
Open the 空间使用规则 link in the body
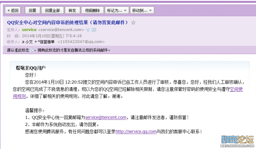click(x=236, y=89)
